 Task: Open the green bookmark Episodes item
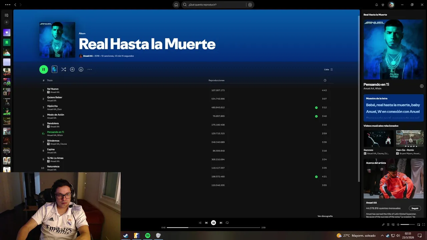[7, 42]
